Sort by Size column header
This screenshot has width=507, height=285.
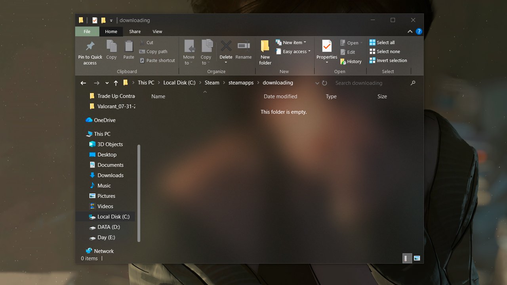click(382, 96)
